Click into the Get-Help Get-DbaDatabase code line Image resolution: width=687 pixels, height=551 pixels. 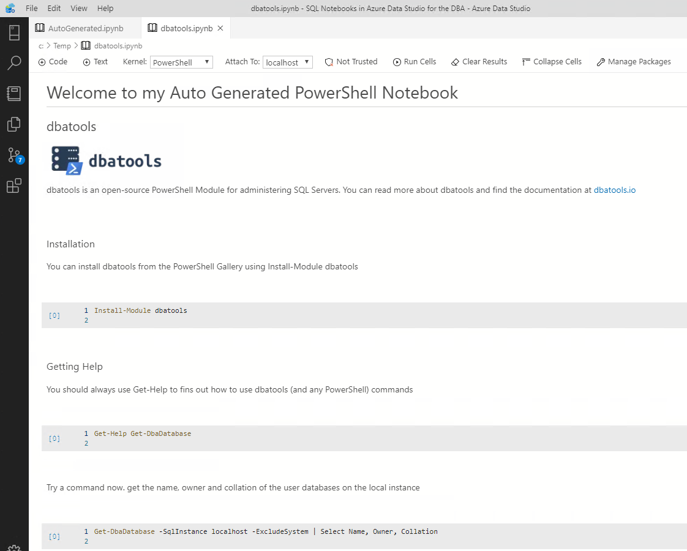pyautogui.click(x=143, y=433)
